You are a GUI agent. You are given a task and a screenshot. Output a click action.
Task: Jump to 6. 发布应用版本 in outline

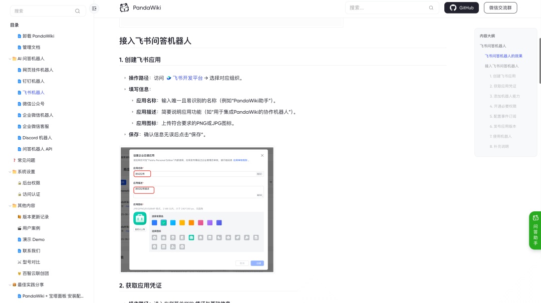coord(503,126)
